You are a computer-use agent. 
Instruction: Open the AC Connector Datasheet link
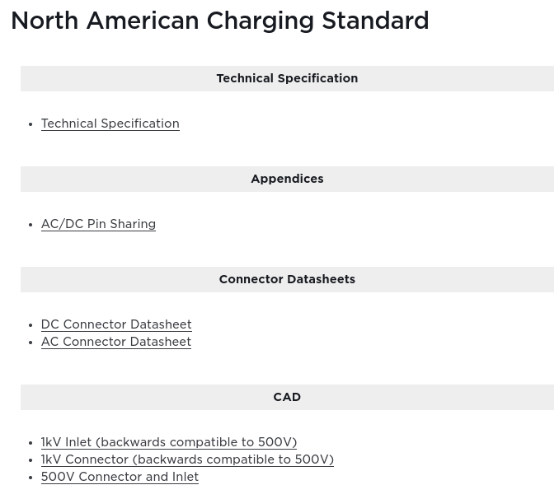point(115,342)
